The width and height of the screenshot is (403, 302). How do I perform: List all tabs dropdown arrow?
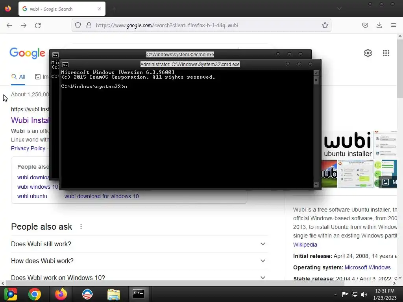click(x=339, y=9)
